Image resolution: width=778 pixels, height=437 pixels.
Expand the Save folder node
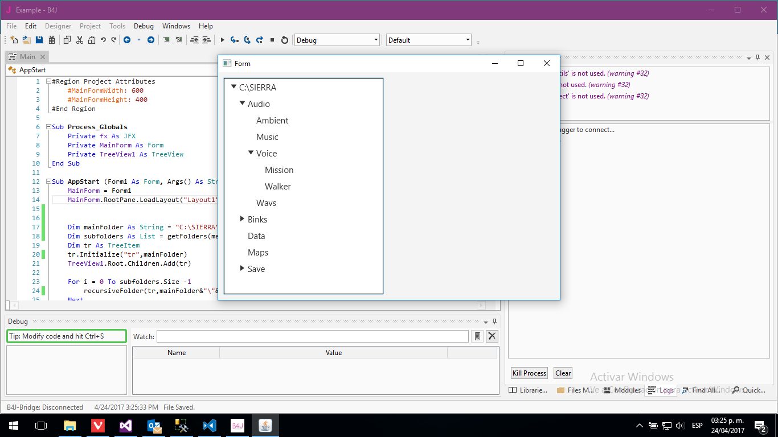click(243, 269)
